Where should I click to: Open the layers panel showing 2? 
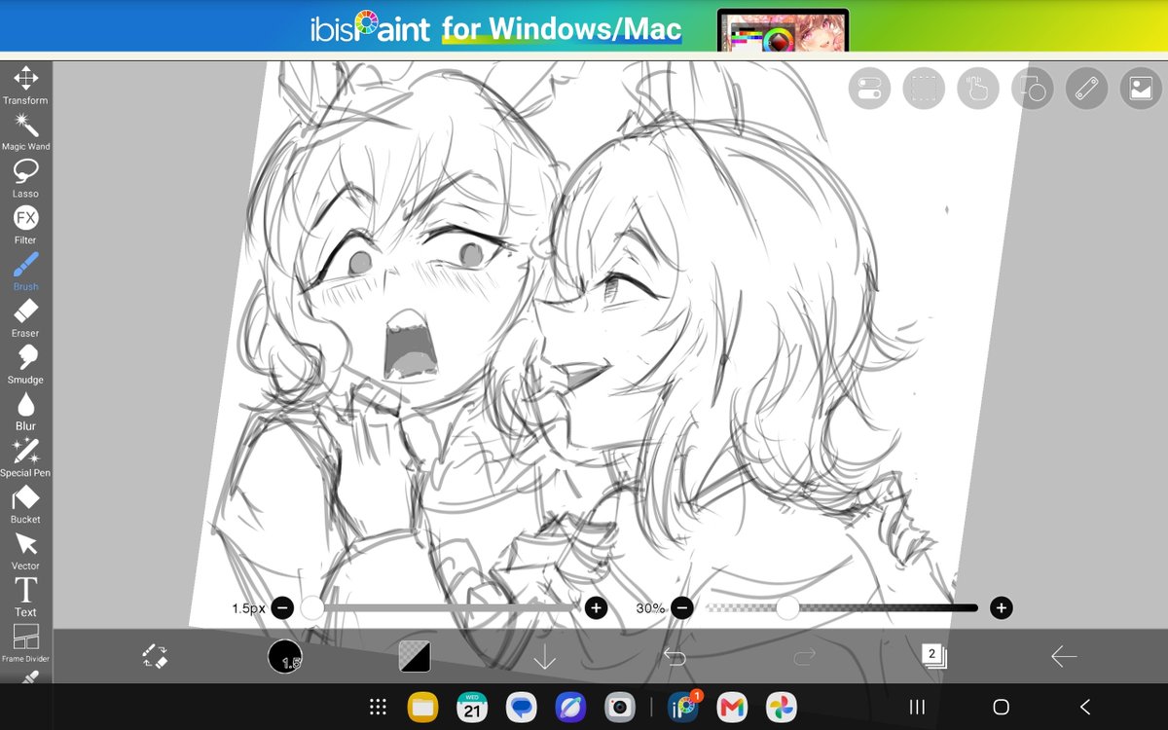click(934, 656)
